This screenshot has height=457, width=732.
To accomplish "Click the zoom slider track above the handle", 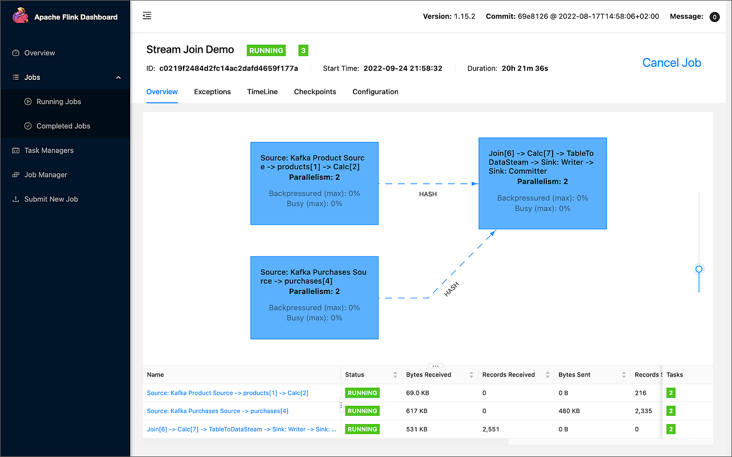I will tap(699, 227).
